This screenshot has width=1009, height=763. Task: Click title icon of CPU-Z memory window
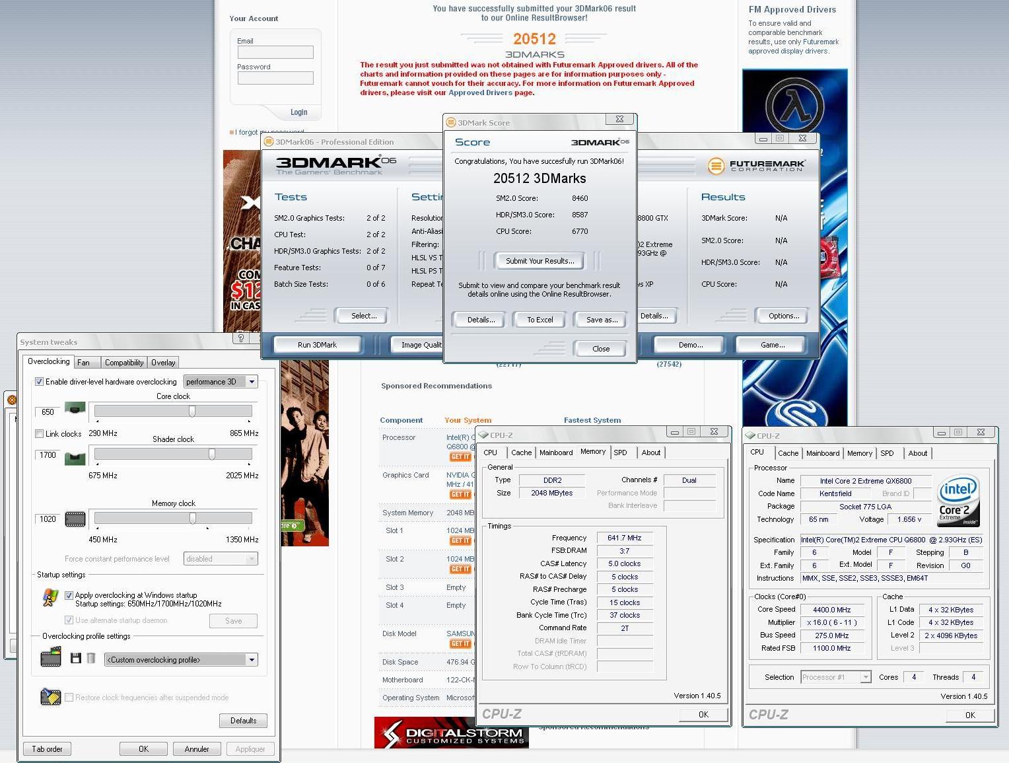[484, 435]
